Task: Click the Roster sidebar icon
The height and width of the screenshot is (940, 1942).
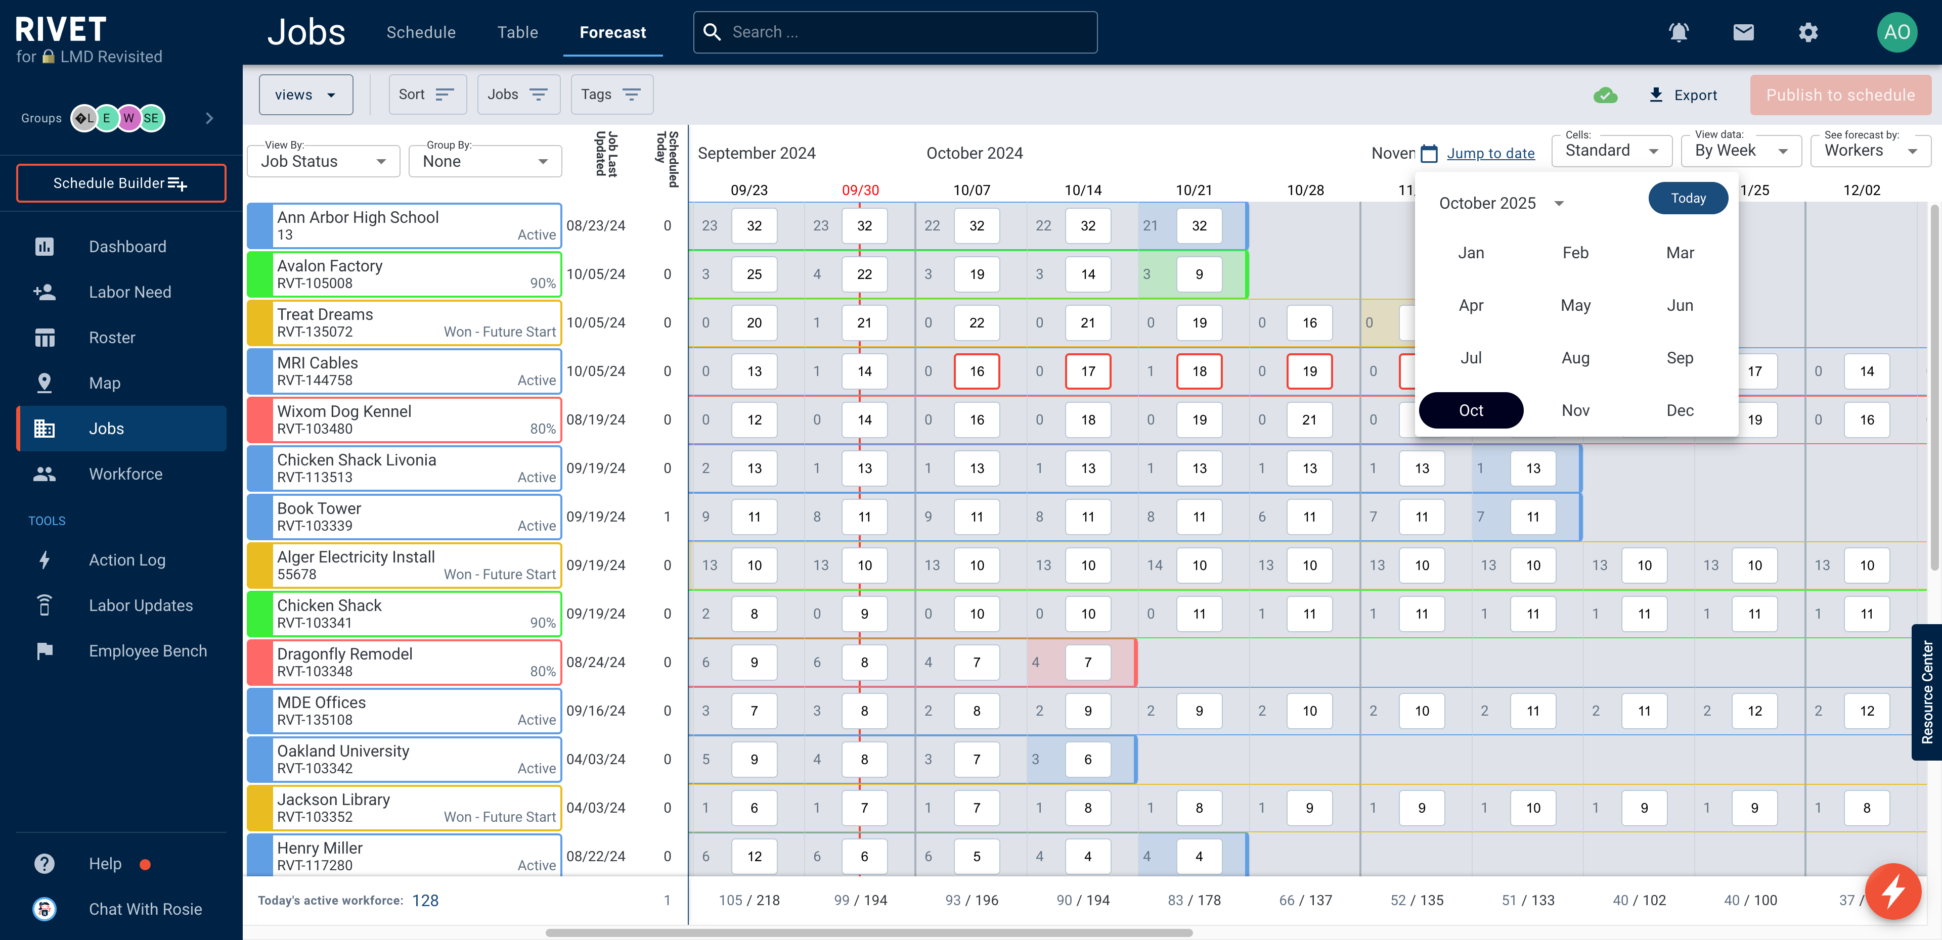Action: click(x=45, y=338)
